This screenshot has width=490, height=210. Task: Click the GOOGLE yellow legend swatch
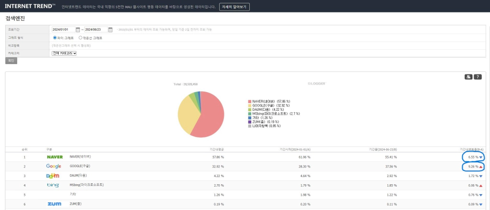(249, 105)
